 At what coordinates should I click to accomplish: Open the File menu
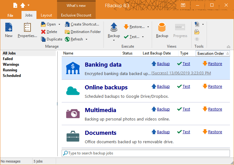pos(10,15)
